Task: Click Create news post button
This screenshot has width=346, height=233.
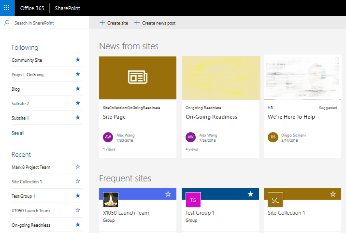Action: 155,23
